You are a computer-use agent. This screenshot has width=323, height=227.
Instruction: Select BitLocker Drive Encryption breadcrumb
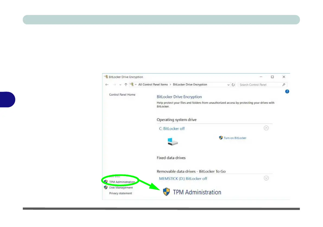190,85
